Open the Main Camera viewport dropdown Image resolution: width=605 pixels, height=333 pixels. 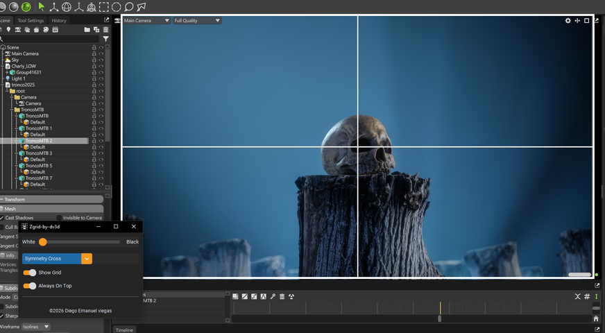(x=146, y=21)
